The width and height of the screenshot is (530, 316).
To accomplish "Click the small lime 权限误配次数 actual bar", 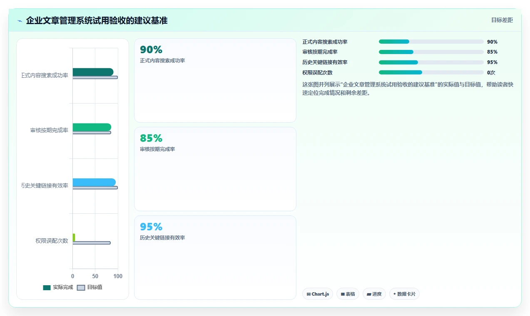I will pos(74,237).
